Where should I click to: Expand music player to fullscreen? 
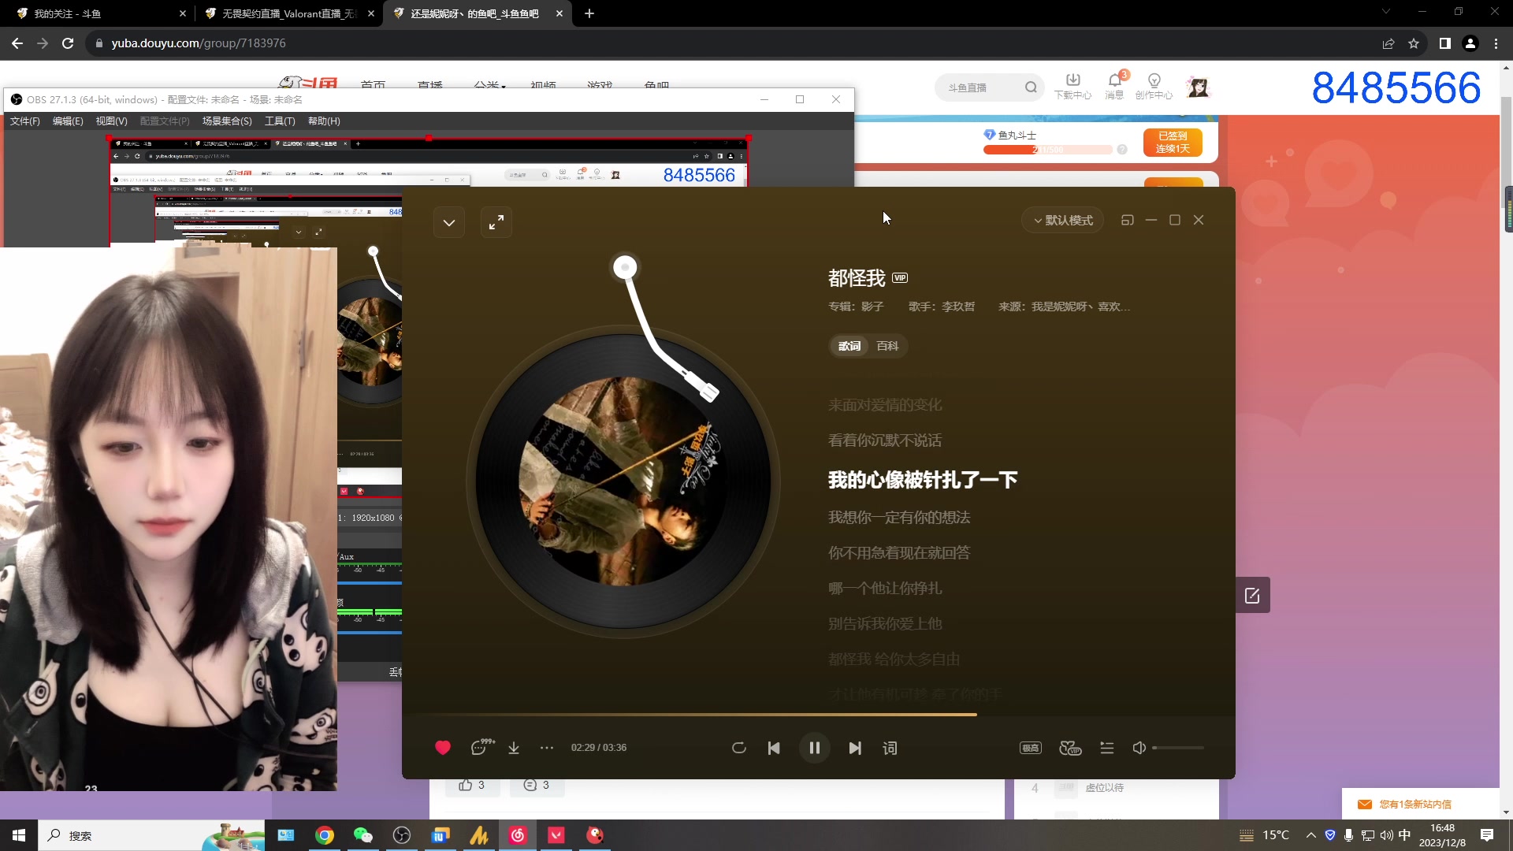496,223
